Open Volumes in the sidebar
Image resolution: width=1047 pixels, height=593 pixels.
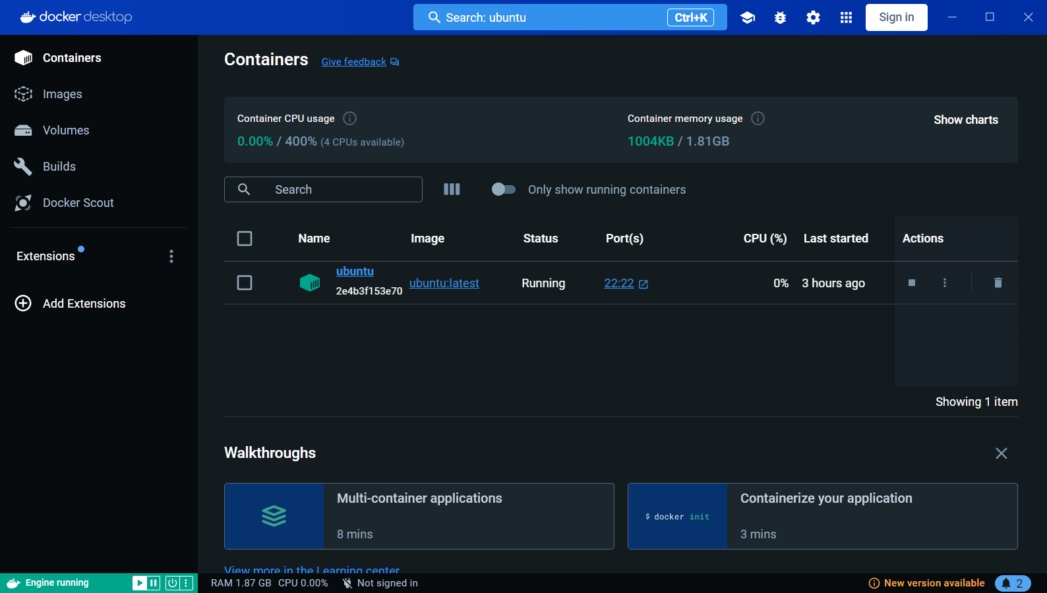99,130
